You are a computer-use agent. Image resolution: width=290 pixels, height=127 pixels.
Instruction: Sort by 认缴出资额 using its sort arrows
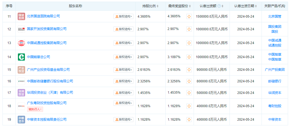pos(222,6)
